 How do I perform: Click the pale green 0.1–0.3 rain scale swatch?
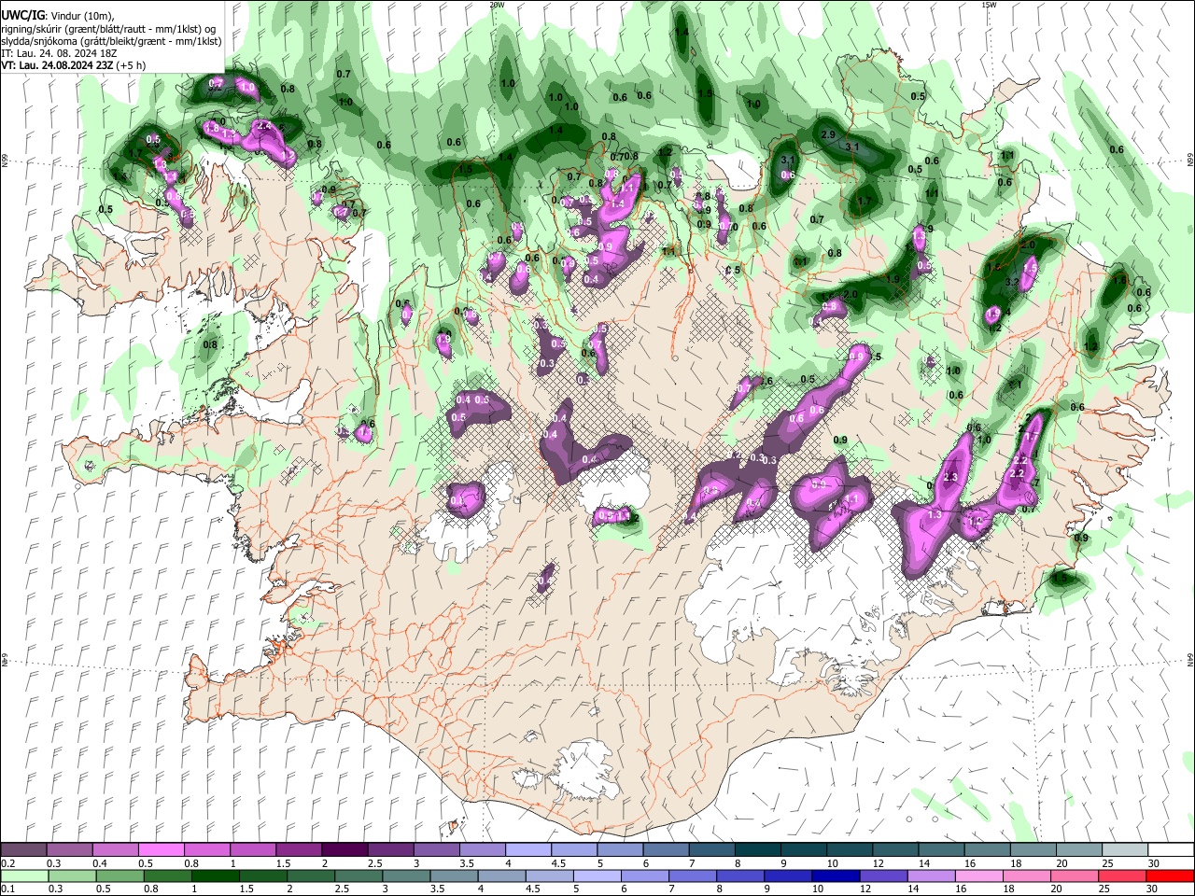point(24,875)
